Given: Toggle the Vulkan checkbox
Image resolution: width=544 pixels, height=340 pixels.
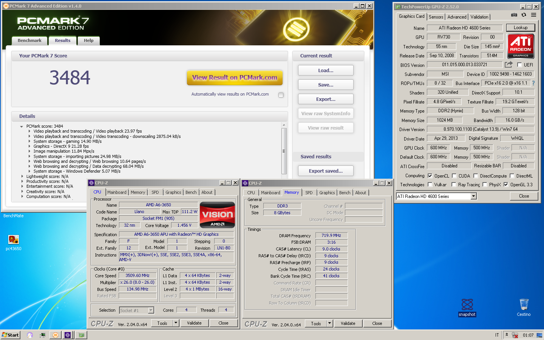Looking at the screenshot, I should click(x=430, y=184).
